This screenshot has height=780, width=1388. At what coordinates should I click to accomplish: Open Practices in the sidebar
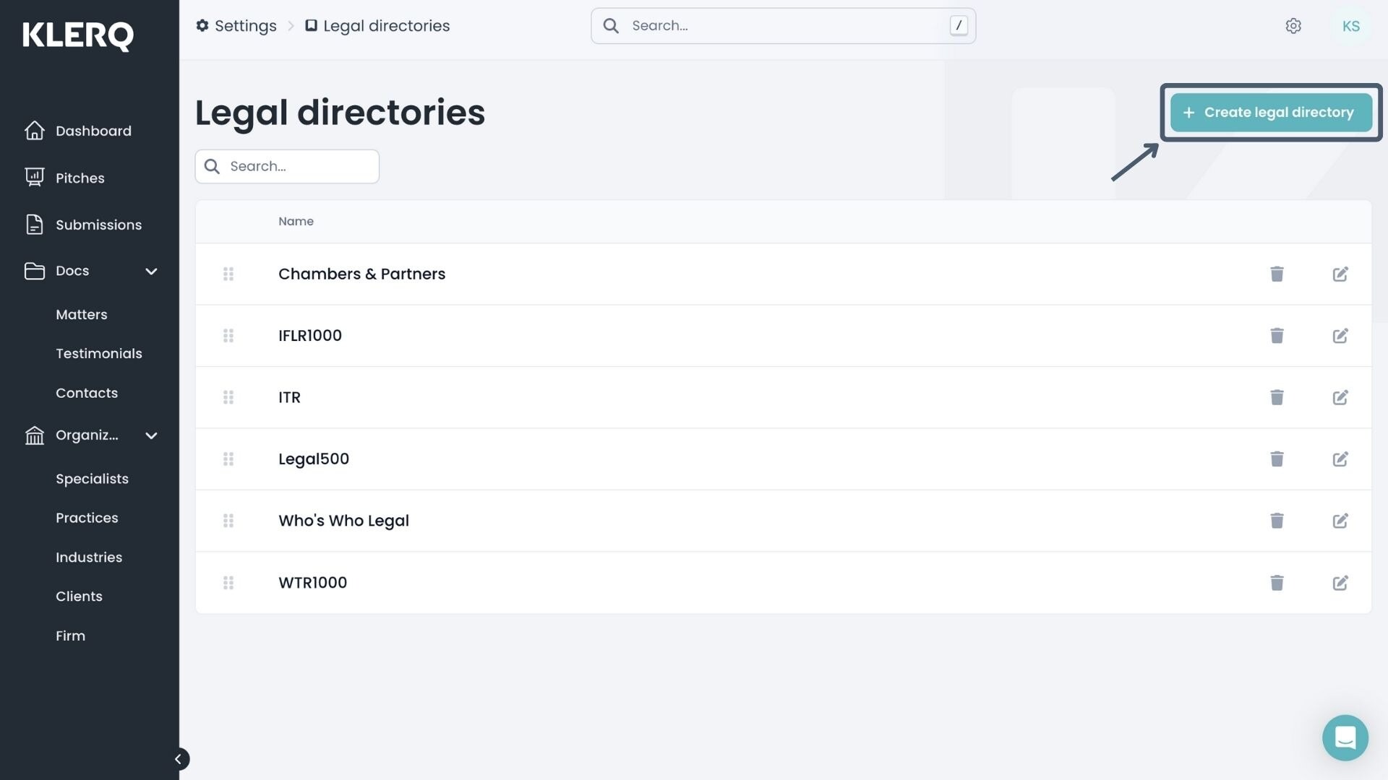[87, 518]
